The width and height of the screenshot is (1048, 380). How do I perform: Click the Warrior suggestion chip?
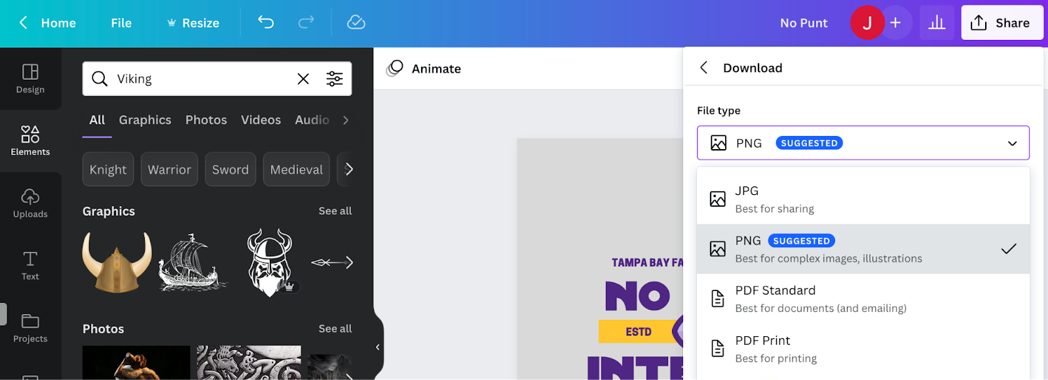pyautogui.click(x=169, y=169)
